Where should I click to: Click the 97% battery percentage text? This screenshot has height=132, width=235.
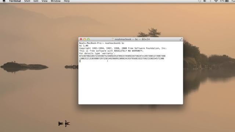click(222, 1)
